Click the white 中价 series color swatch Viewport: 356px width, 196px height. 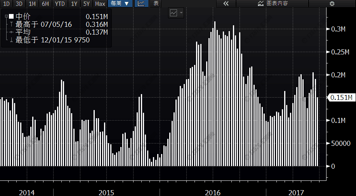[11, 17]
